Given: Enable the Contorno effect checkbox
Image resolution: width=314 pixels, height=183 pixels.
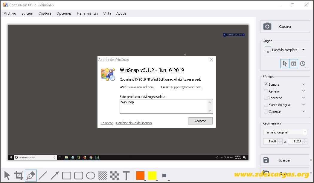Looking at the screenshot, I should [x=266, y=98].
